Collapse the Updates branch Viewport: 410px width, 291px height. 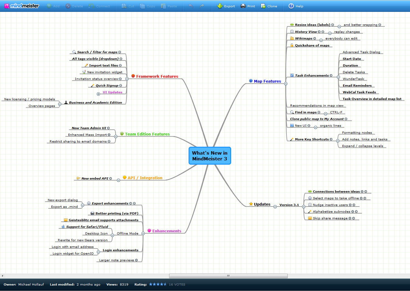point(275,207)
